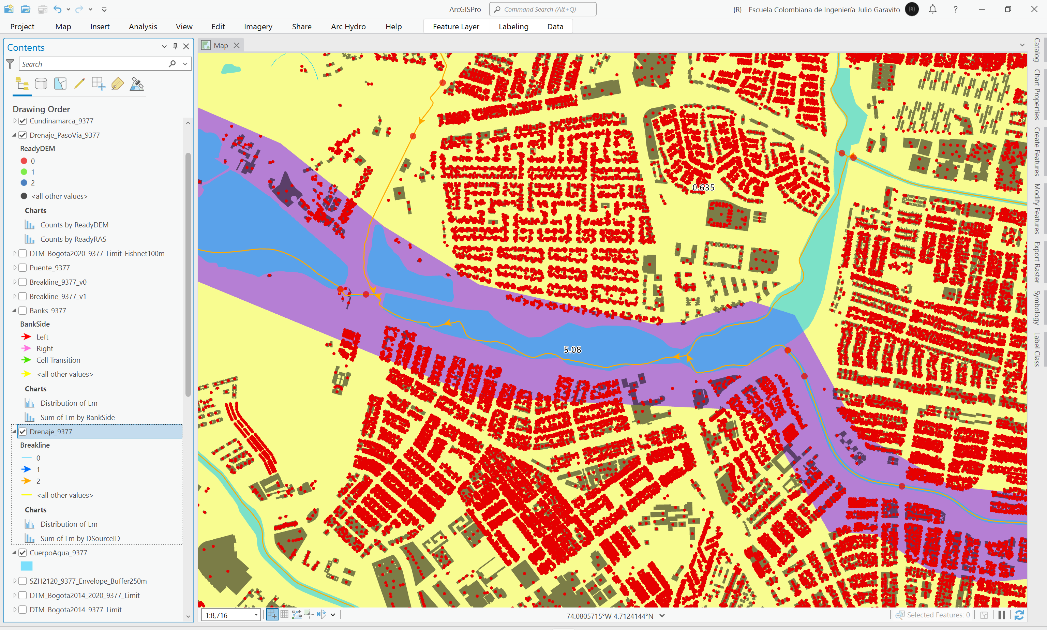Open the Export Raster side pane tab
The height and width of the screenshot is (630, 1047).
[1037, 262]
